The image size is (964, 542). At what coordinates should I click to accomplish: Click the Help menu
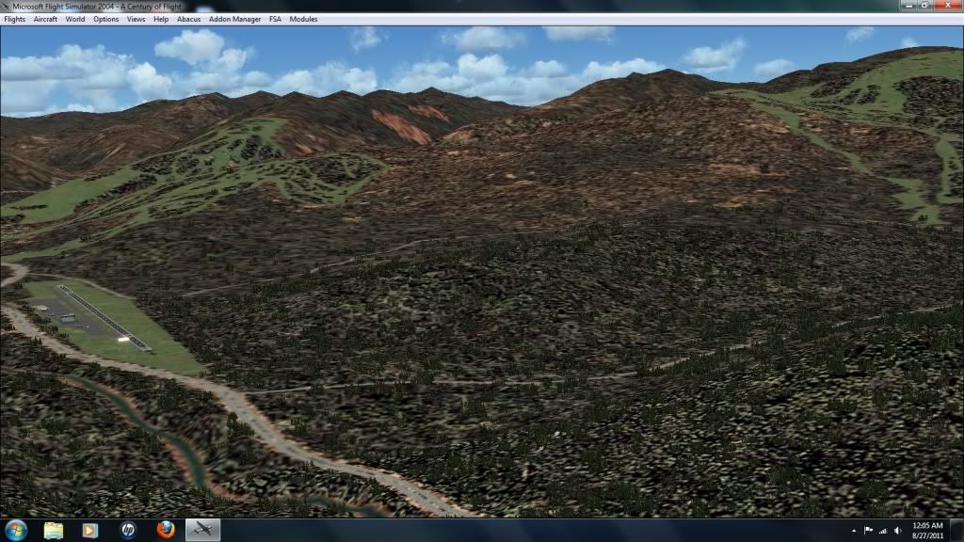point(161,19)
